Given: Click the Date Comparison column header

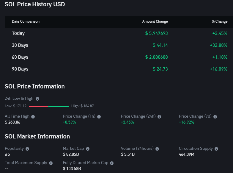Looking at the screenshot, I should (26, 21).
